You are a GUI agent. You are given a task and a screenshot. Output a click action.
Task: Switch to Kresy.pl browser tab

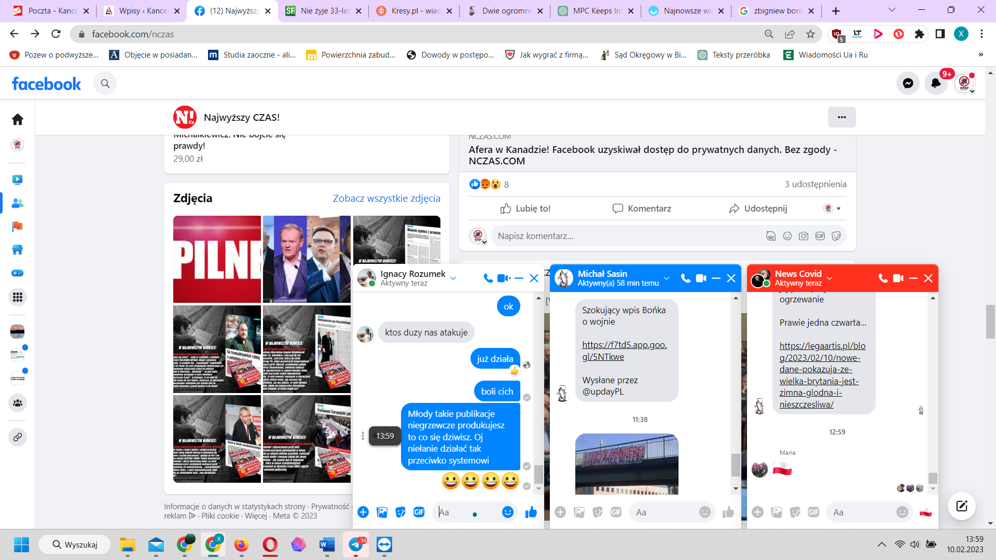click(x=412, y=11)
